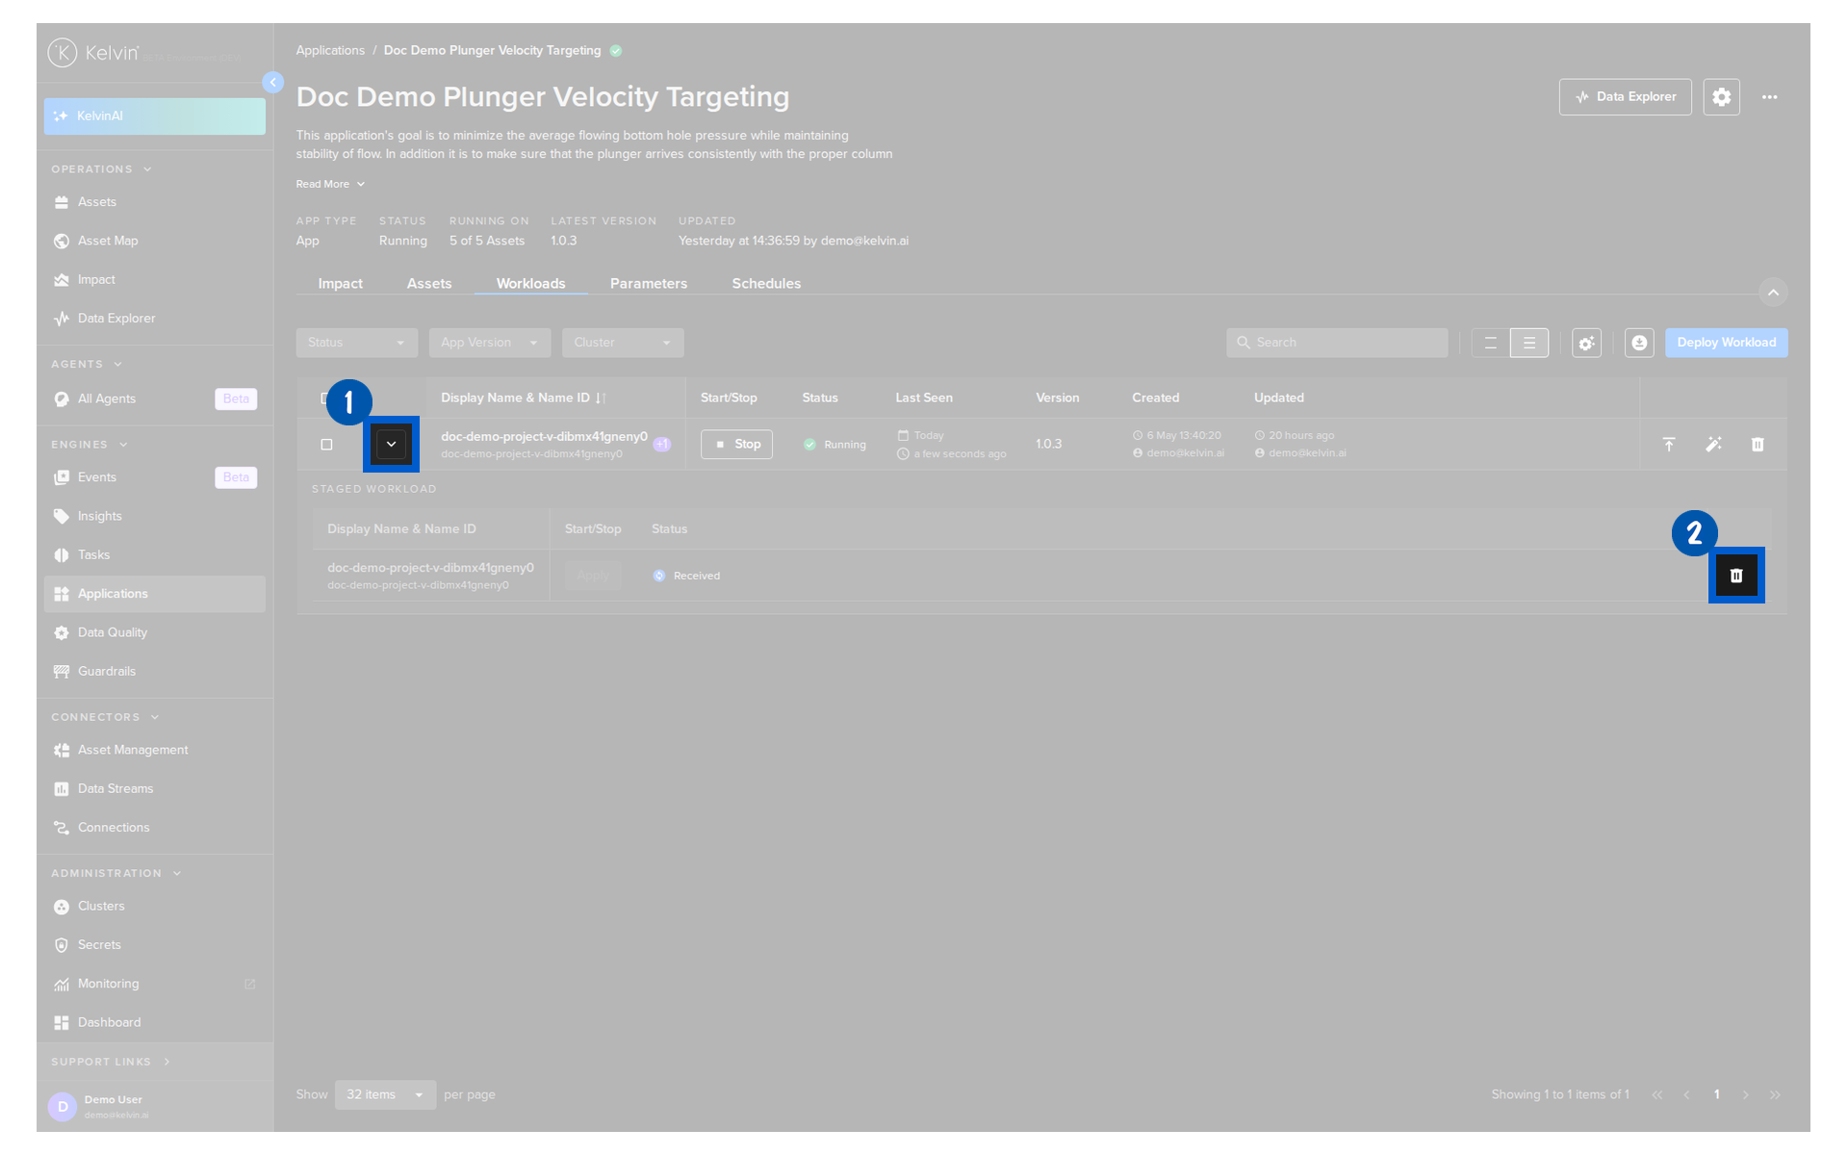Open the more options ellipsis menu
Viewport: 1848px width, 1155px height.
[x=1769, y=97]
